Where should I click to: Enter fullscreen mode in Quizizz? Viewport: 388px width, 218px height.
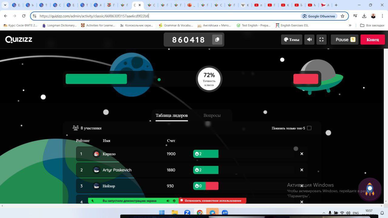321,40
